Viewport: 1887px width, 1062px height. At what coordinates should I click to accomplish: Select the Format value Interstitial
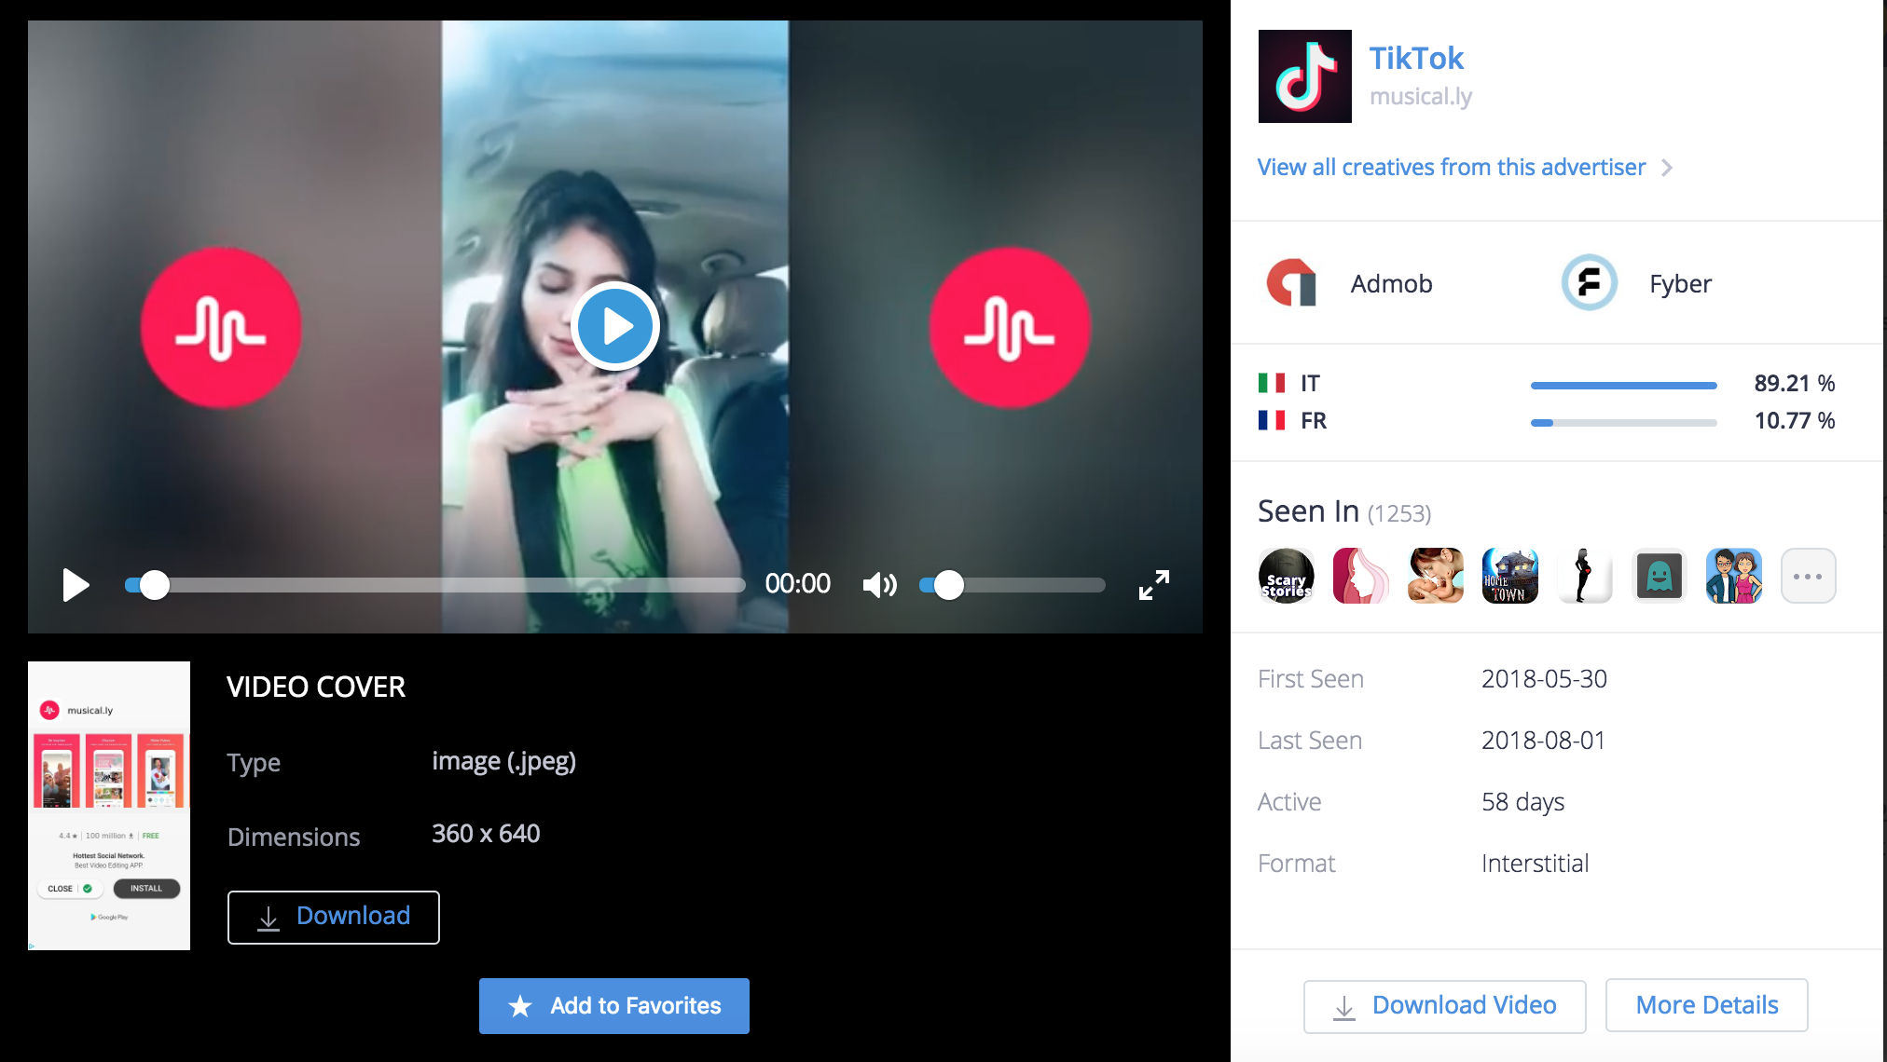pyautogui.click(x=1535, y=864)
